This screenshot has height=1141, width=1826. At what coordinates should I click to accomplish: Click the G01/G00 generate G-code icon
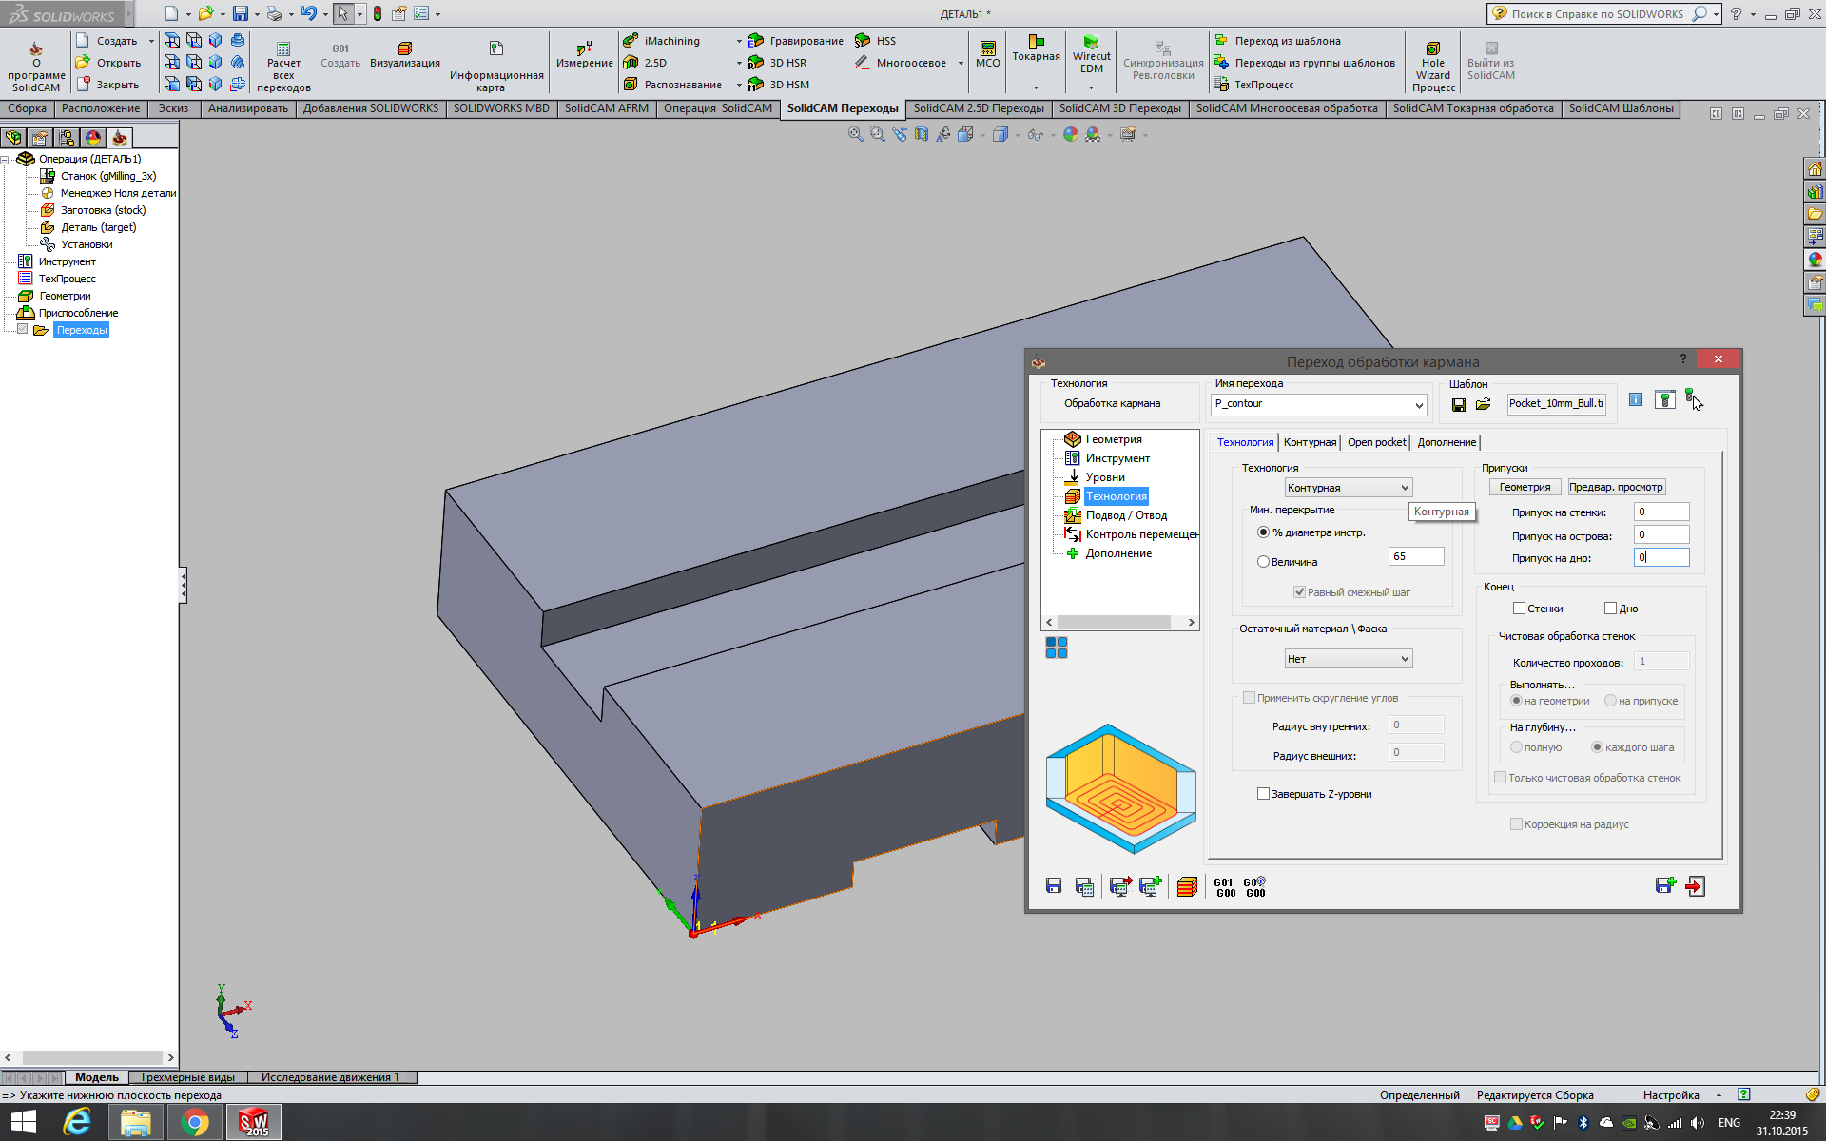coord(1225,887)
